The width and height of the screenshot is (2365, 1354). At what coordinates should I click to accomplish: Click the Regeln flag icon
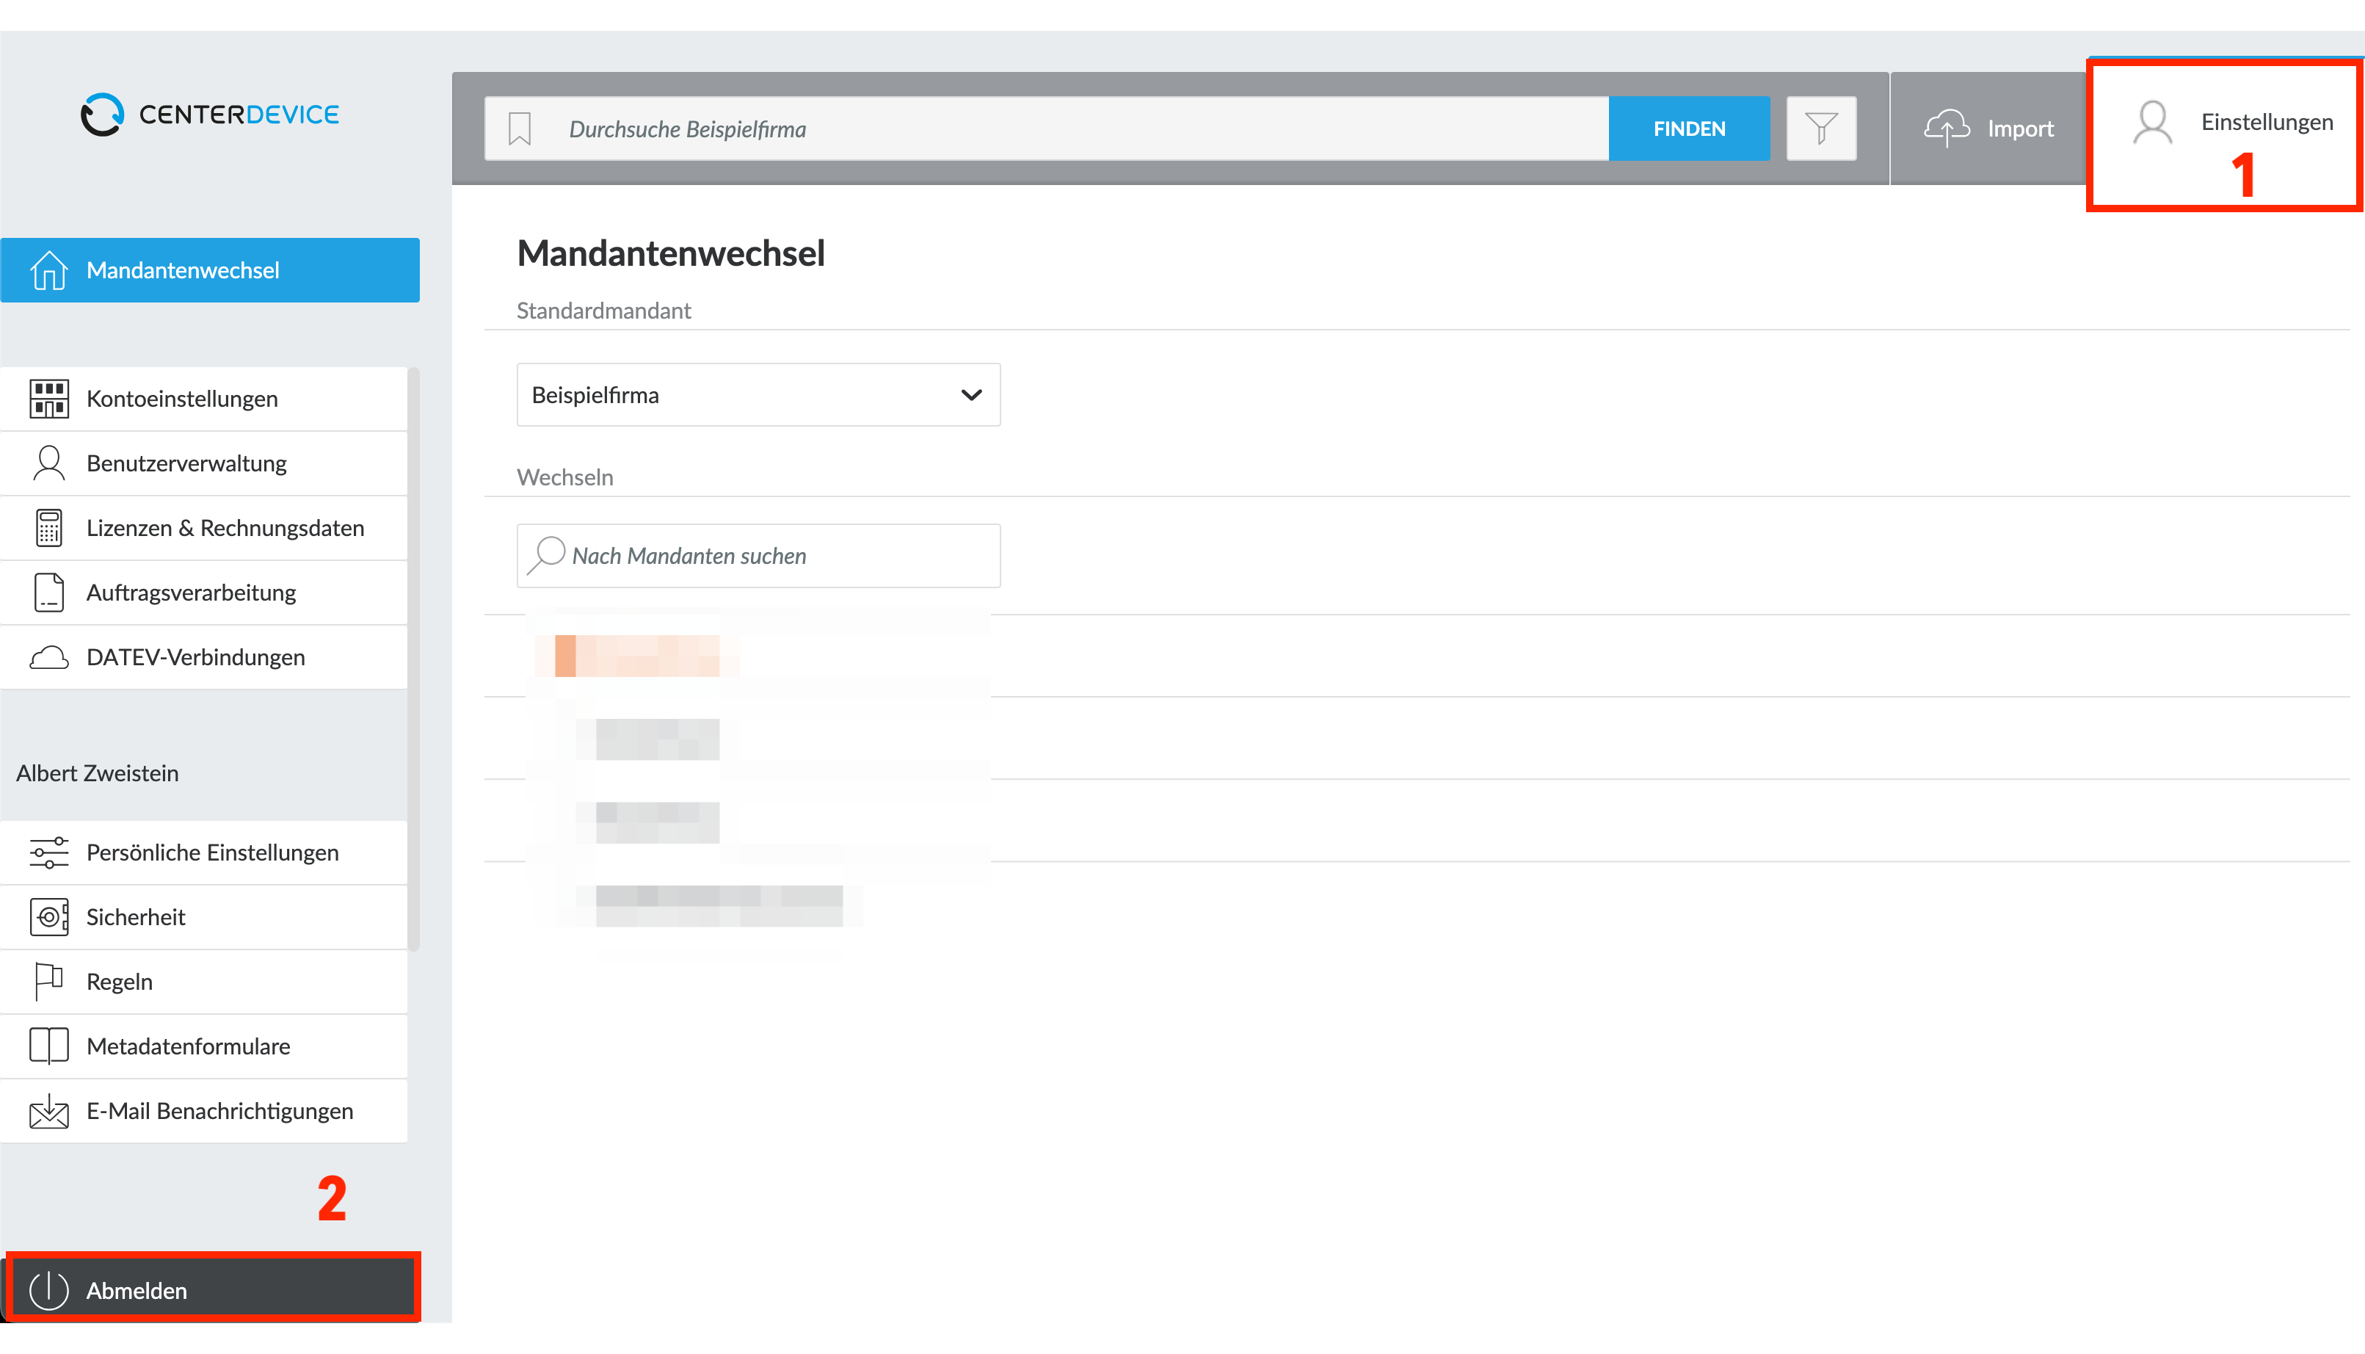[48, 981]
